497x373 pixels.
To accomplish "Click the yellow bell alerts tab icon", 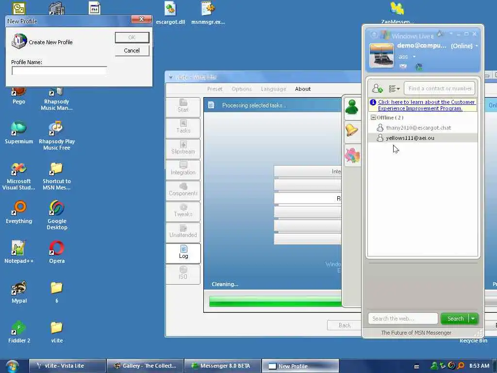I will 352,130.
